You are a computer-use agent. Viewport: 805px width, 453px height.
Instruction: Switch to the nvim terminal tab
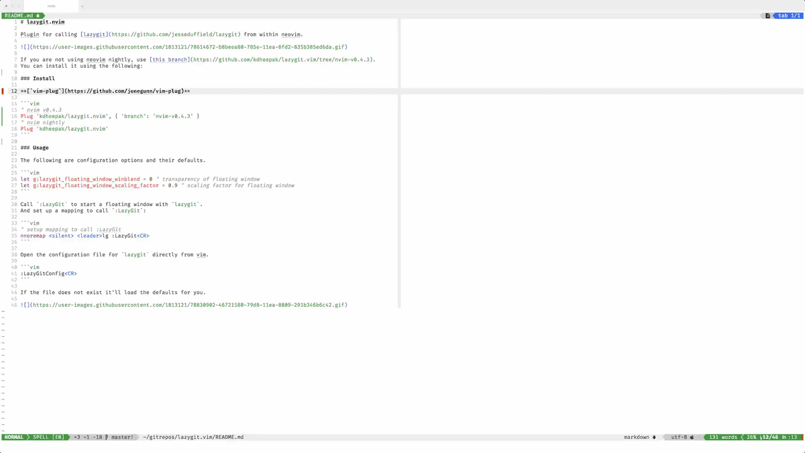[x=50, y=6]
